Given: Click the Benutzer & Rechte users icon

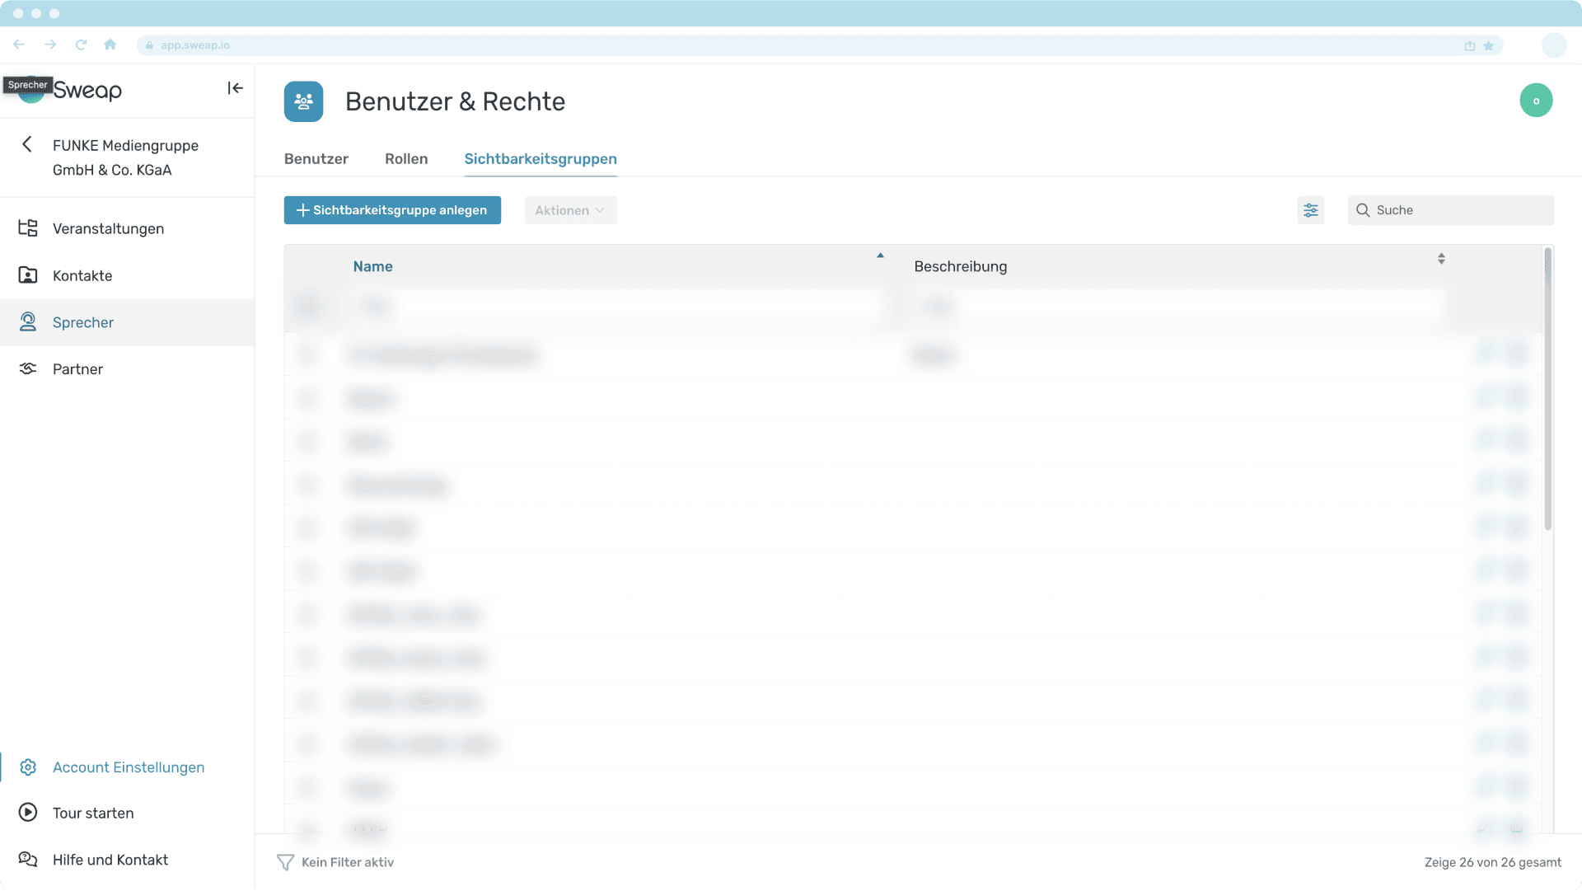Looking at the screenshot, I should [x=303, y=101].
